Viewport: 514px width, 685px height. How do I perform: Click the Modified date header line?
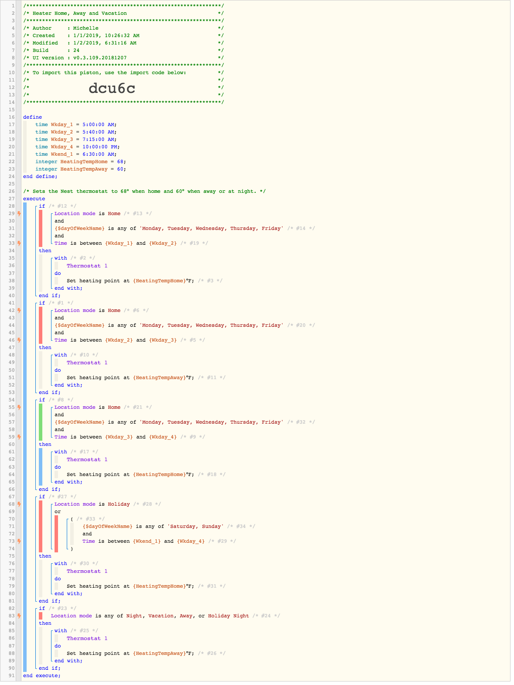tap(123, 43)
